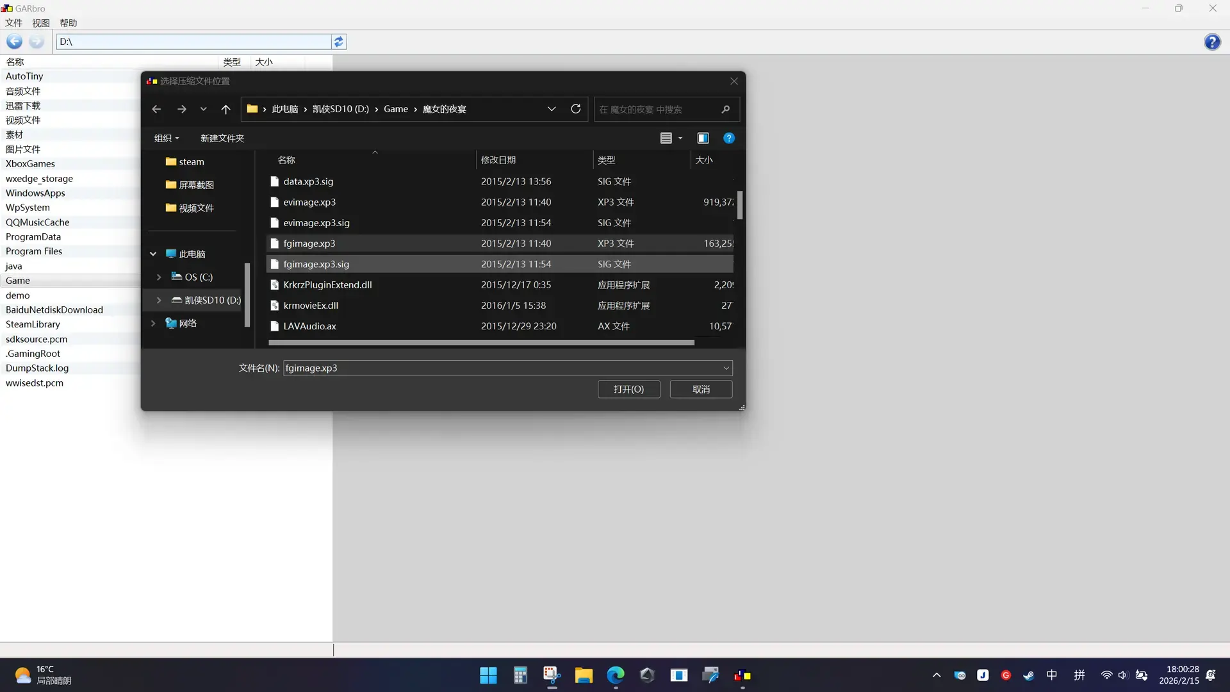1230x692 pixels.
Task: Click GARbro path input field
Action: [x=193, y=42]
